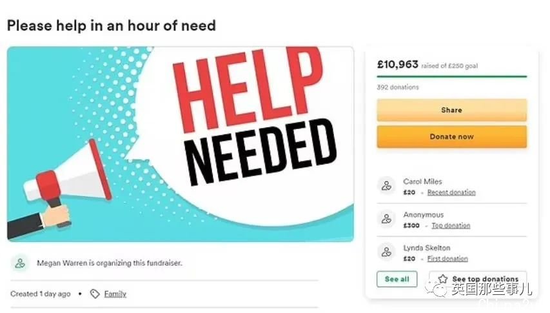Click the 392 donations count text
550x313 pixels.
click(398, 87)
